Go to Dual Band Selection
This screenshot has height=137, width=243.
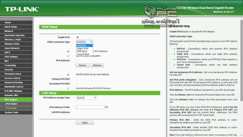point(16,35)
